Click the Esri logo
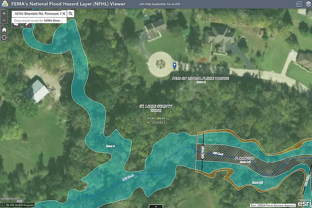The height and width of the screenshot is (208, 312). coord(304,203)
